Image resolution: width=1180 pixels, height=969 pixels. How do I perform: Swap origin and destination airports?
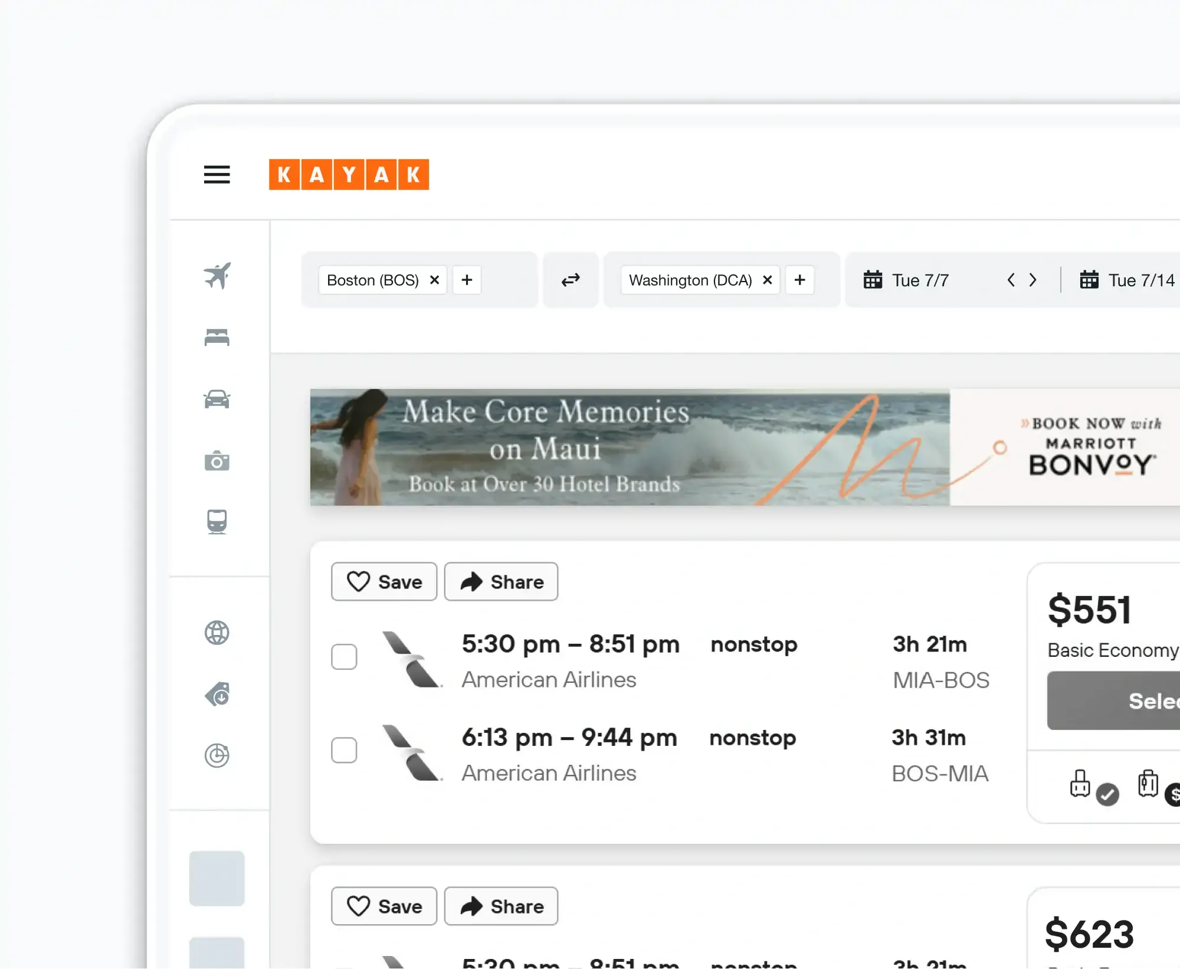click(571, 280)
